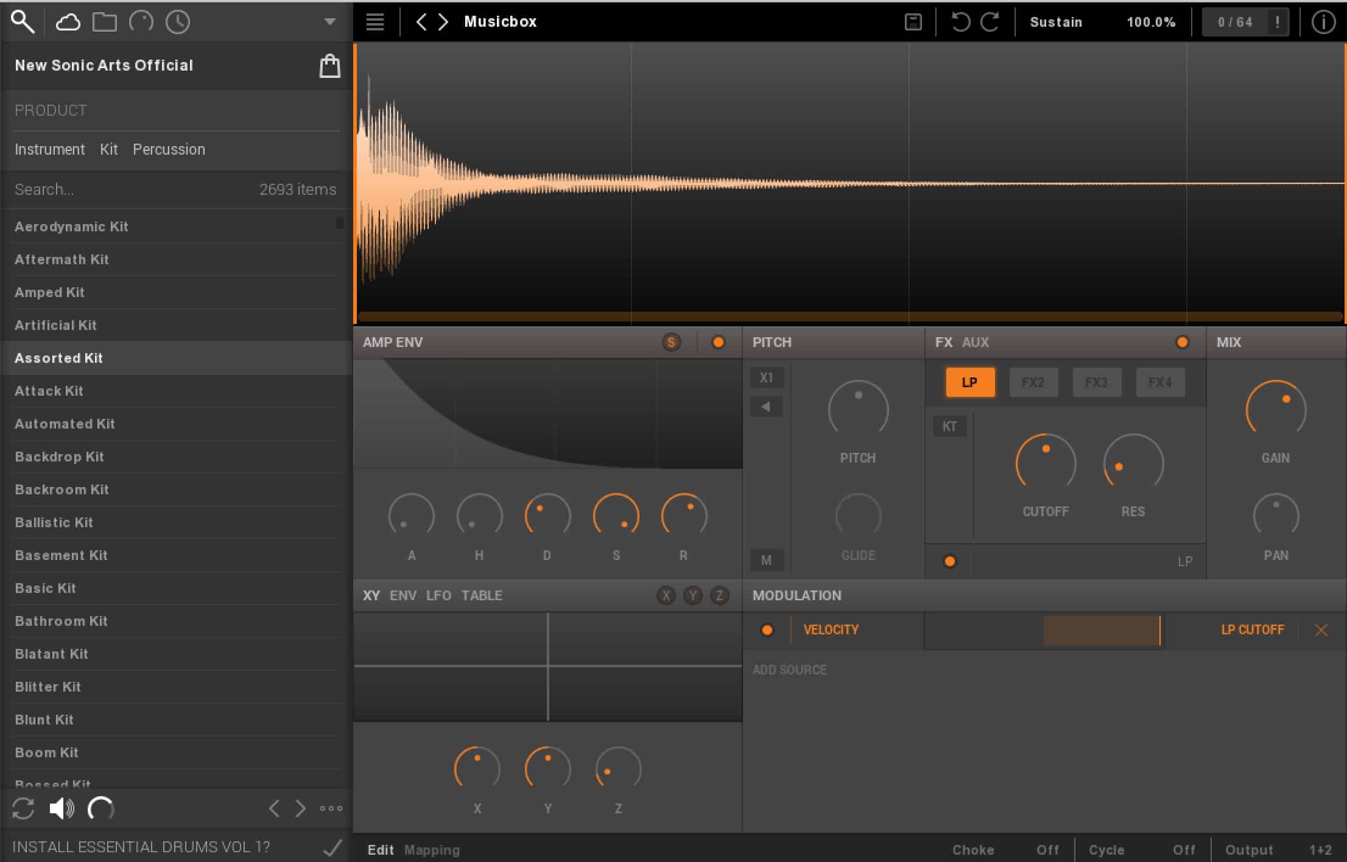
Task: Select the Percussion filter tag
Action: [169, 149]
